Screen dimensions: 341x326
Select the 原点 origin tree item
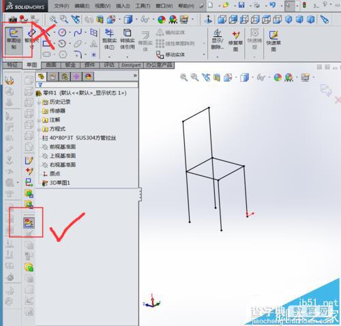(52, 174)
